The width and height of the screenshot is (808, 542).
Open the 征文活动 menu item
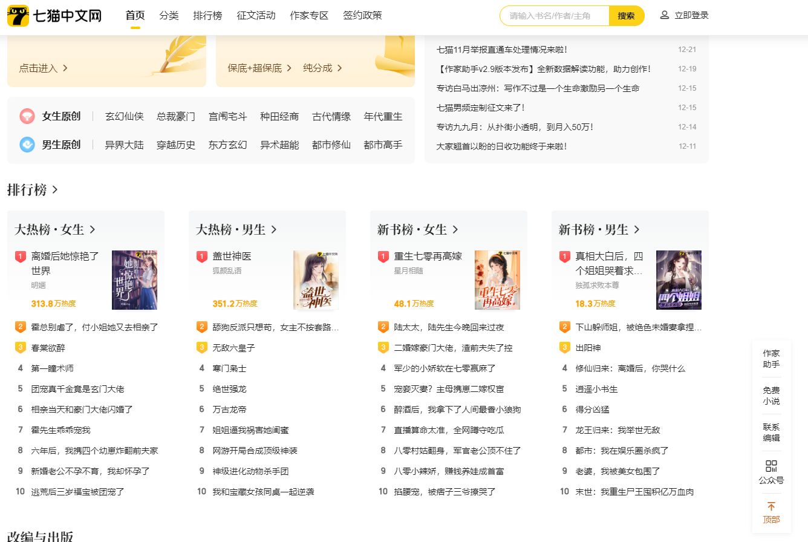click(255, 15)
